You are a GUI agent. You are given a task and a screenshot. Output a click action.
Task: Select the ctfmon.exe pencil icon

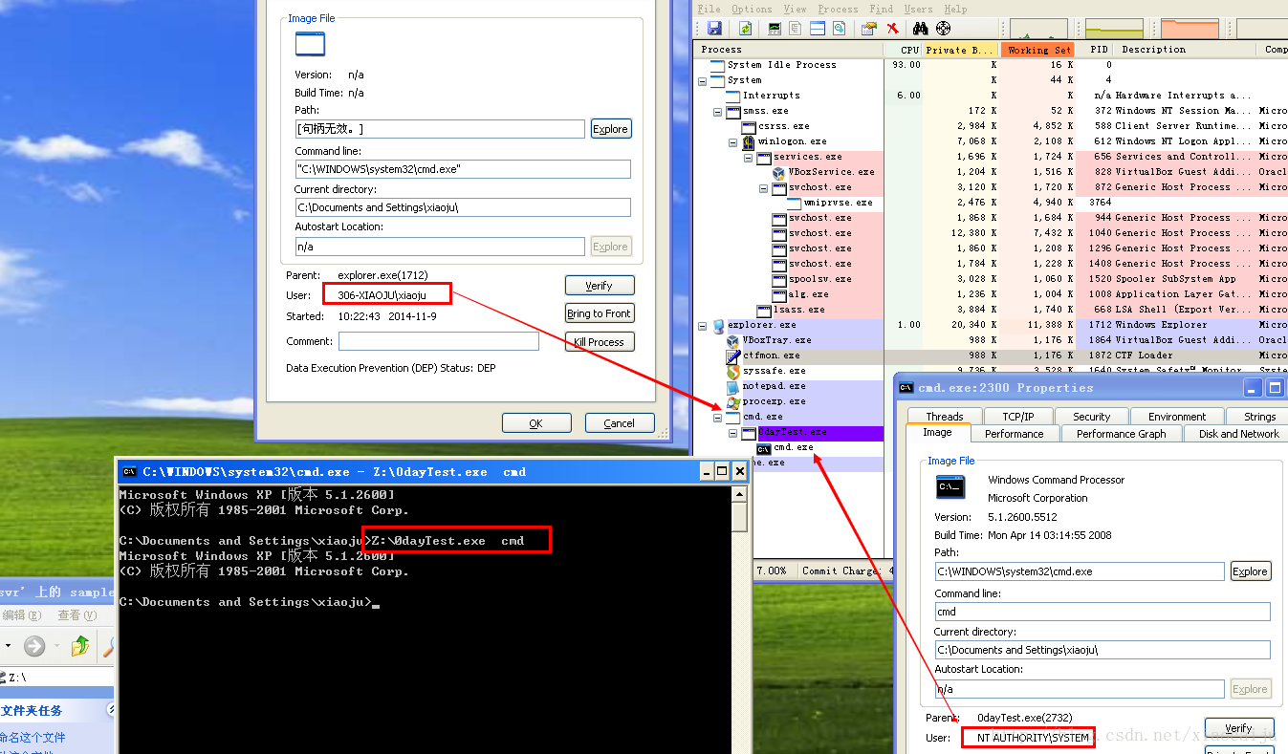tap(733, 355)
